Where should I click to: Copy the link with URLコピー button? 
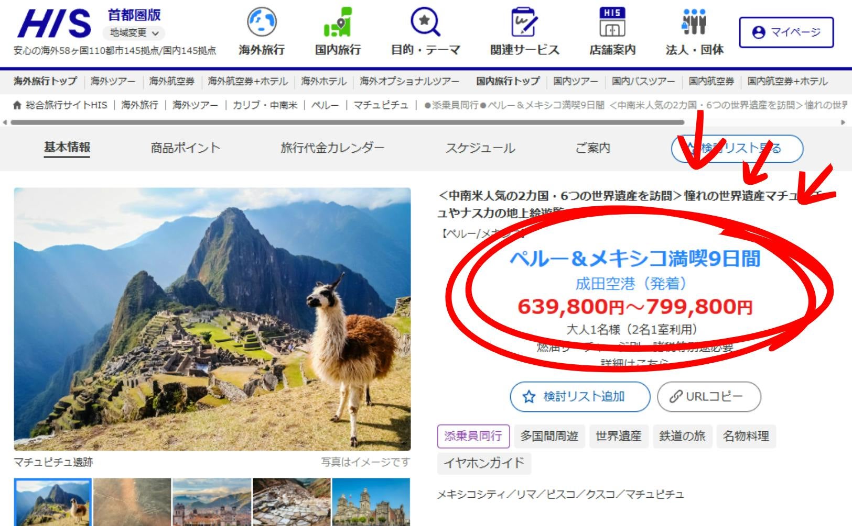(x=709, y=397)
